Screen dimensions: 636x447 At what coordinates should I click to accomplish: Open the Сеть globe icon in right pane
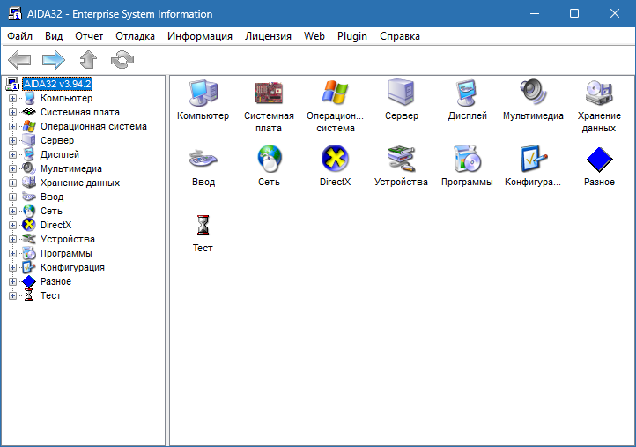(269, 159)
